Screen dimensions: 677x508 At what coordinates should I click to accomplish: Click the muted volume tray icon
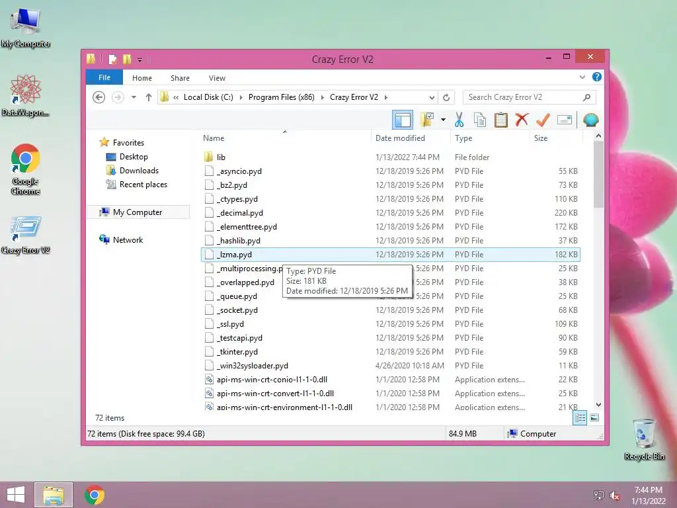coord(614,495)
